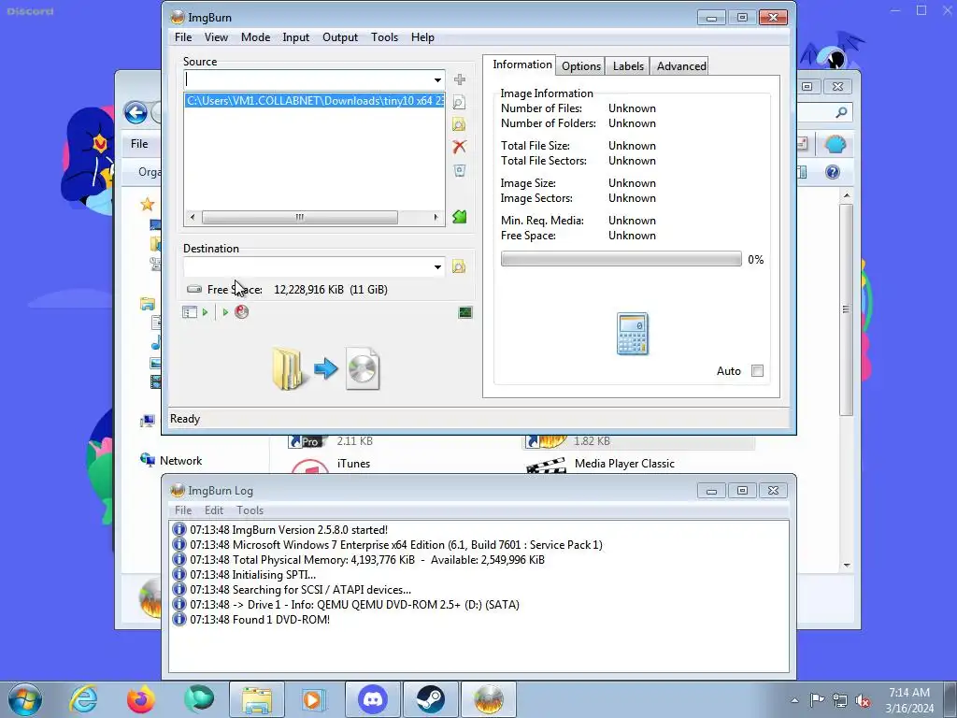Open File menu in ImgBurn Log window
Image resolution: width=957 pixels, height=718 pixels.
tap(183, 510)
